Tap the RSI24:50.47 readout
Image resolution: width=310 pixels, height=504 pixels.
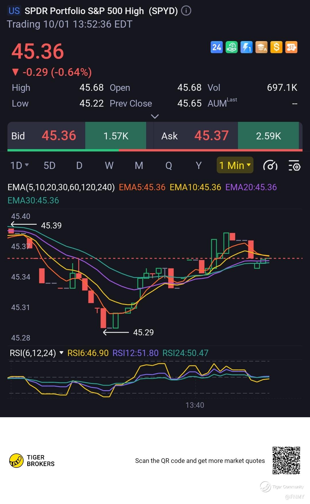click(x=185, y=353)
